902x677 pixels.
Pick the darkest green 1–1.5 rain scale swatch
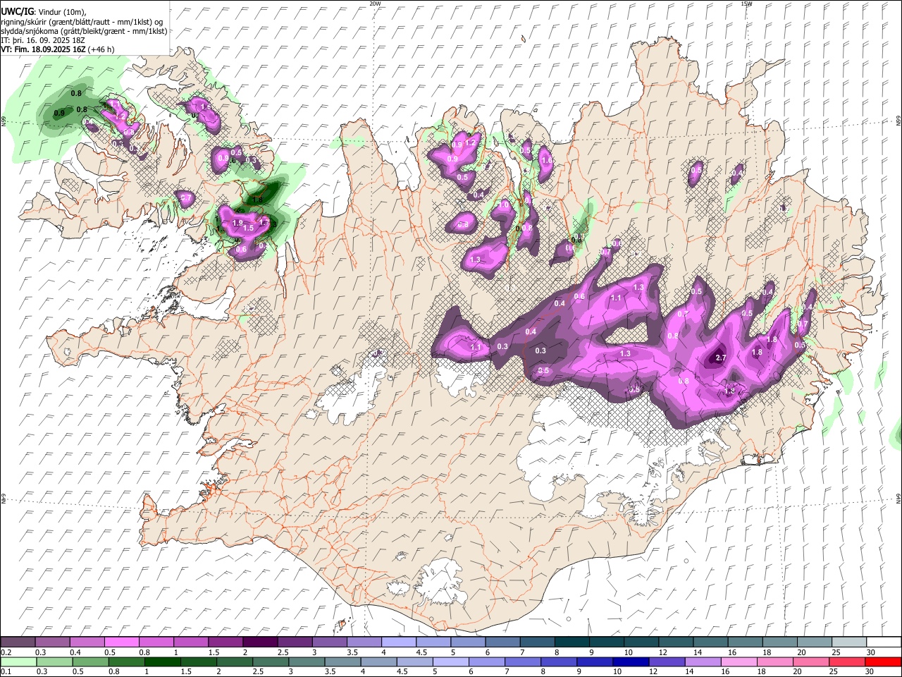pyautogui.click(x=163, y=661)
